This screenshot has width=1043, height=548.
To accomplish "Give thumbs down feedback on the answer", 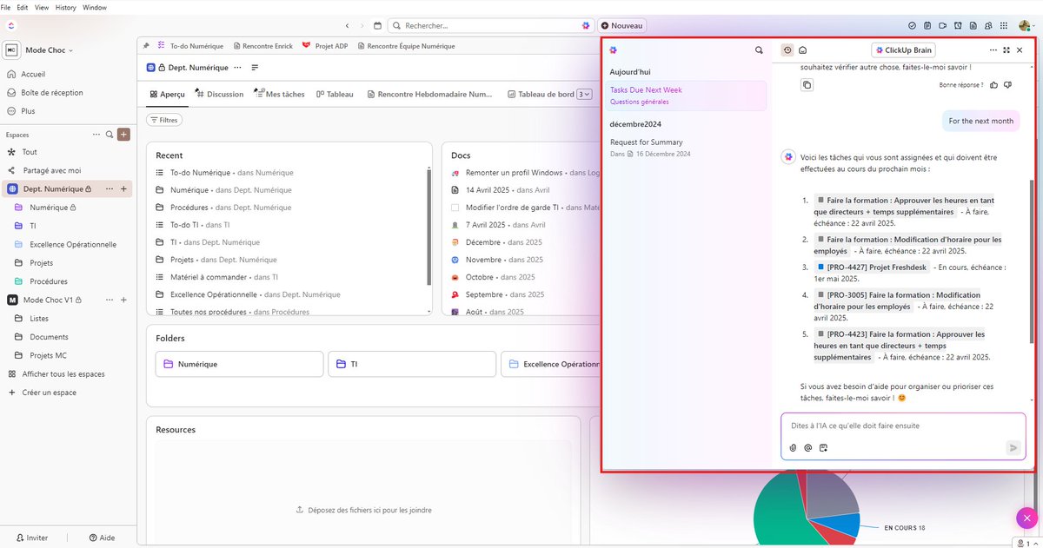I will 1007,84.
